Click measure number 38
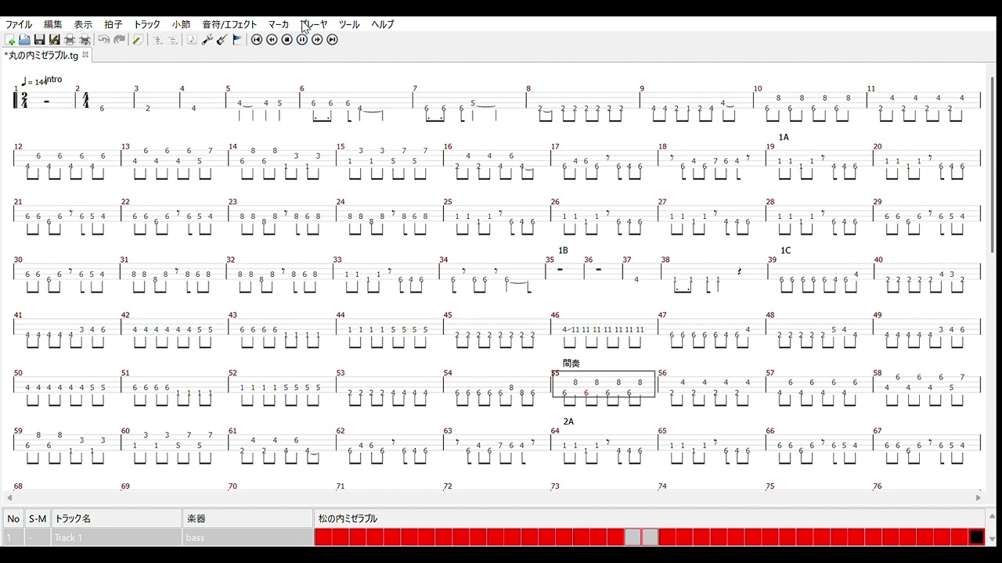The width and height of the screenshot is (1002, 563). [x=665, y=260]
